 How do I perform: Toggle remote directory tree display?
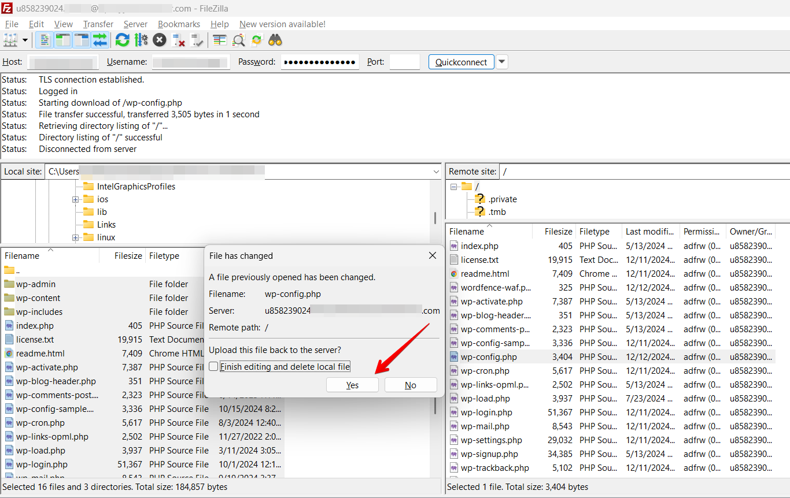(82, 40)
